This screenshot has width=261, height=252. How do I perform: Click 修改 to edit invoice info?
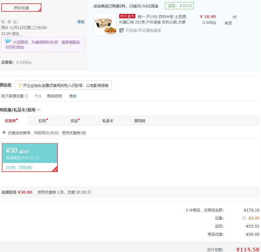[73, 96]
